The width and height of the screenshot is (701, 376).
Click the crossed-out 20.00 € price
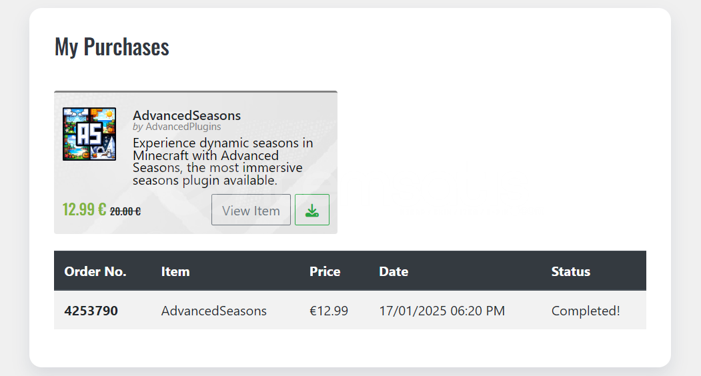coord(125,211)
